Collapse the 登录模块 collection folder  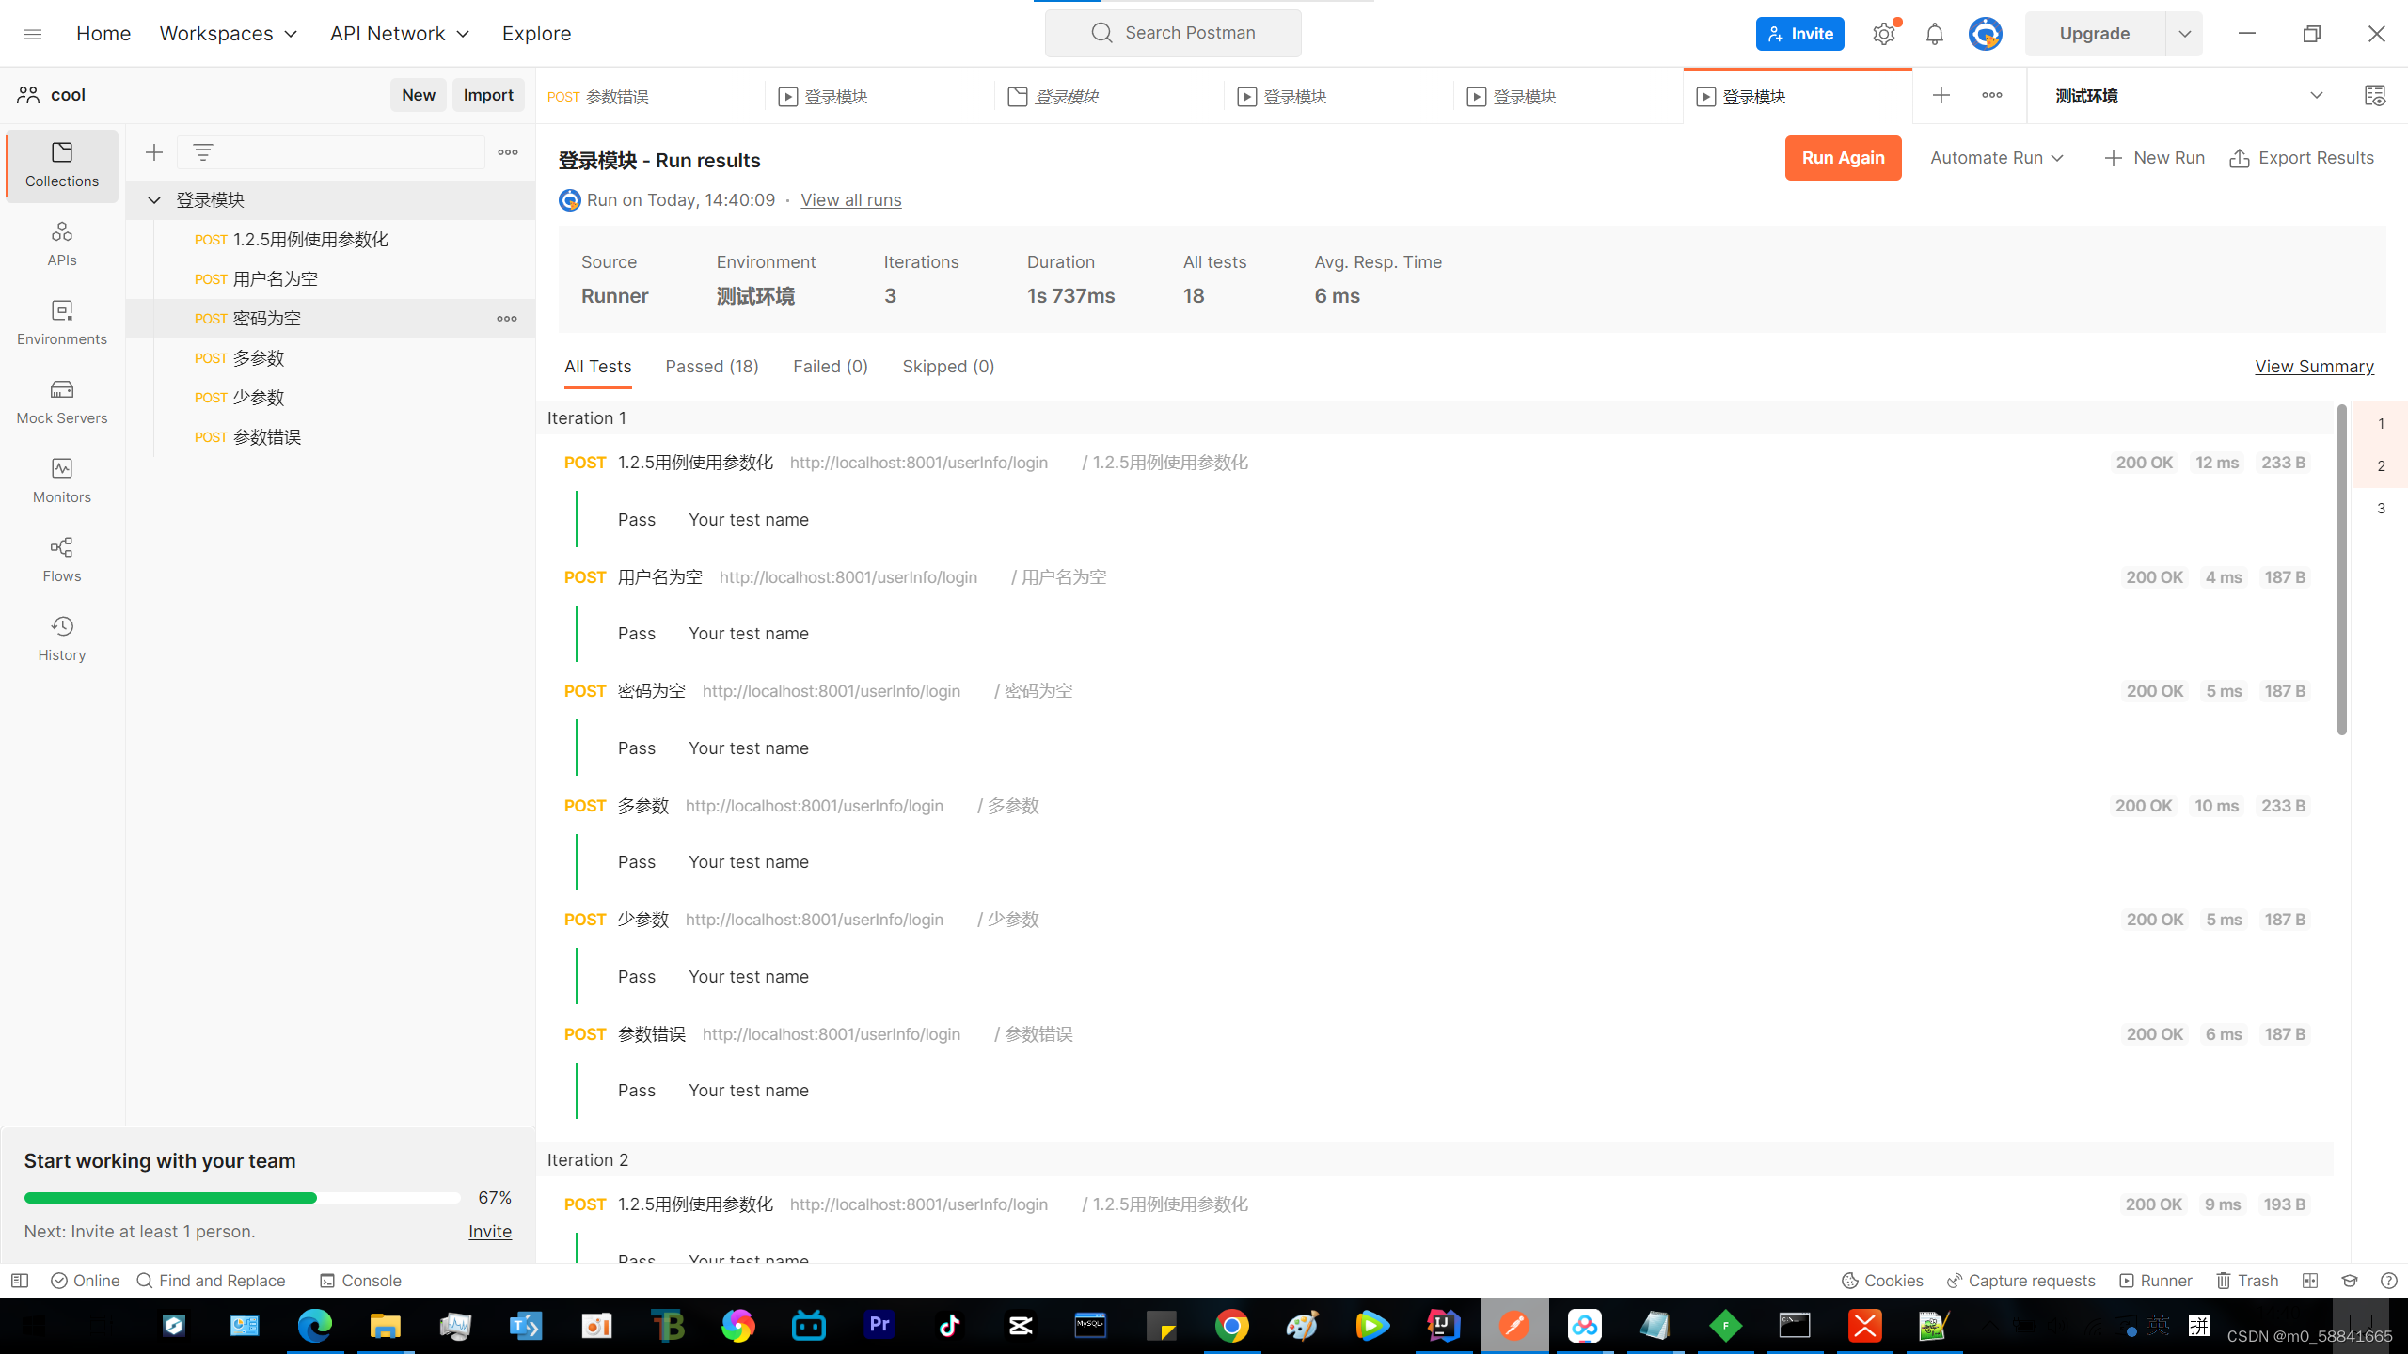click(x=154, y=199)
